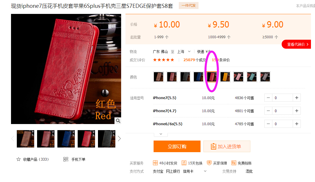Click the 48-hour shipping service icon

pyautogui.click(x=155, y=163)
